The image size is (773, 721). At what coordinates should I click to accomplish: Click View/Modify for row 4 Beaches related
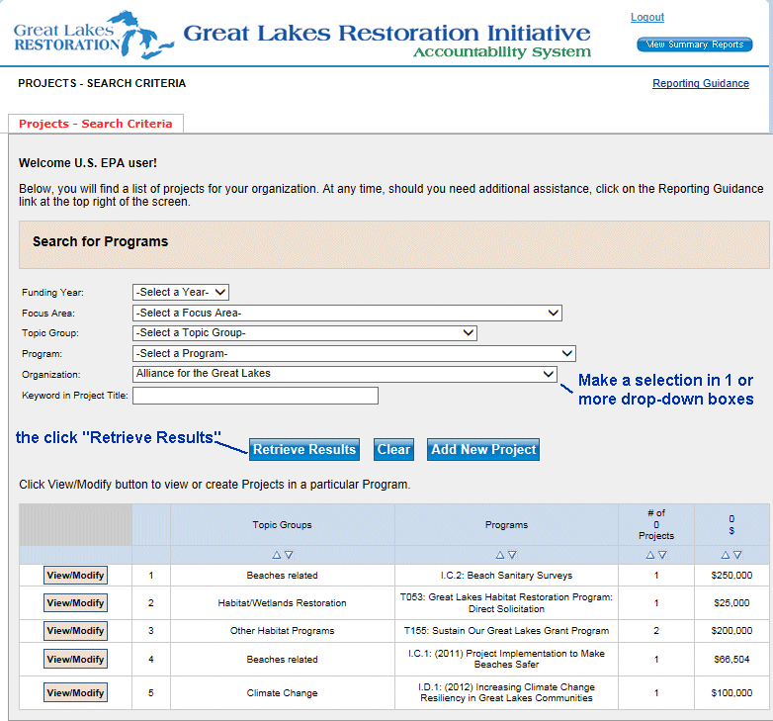click(x=75, y=659)
